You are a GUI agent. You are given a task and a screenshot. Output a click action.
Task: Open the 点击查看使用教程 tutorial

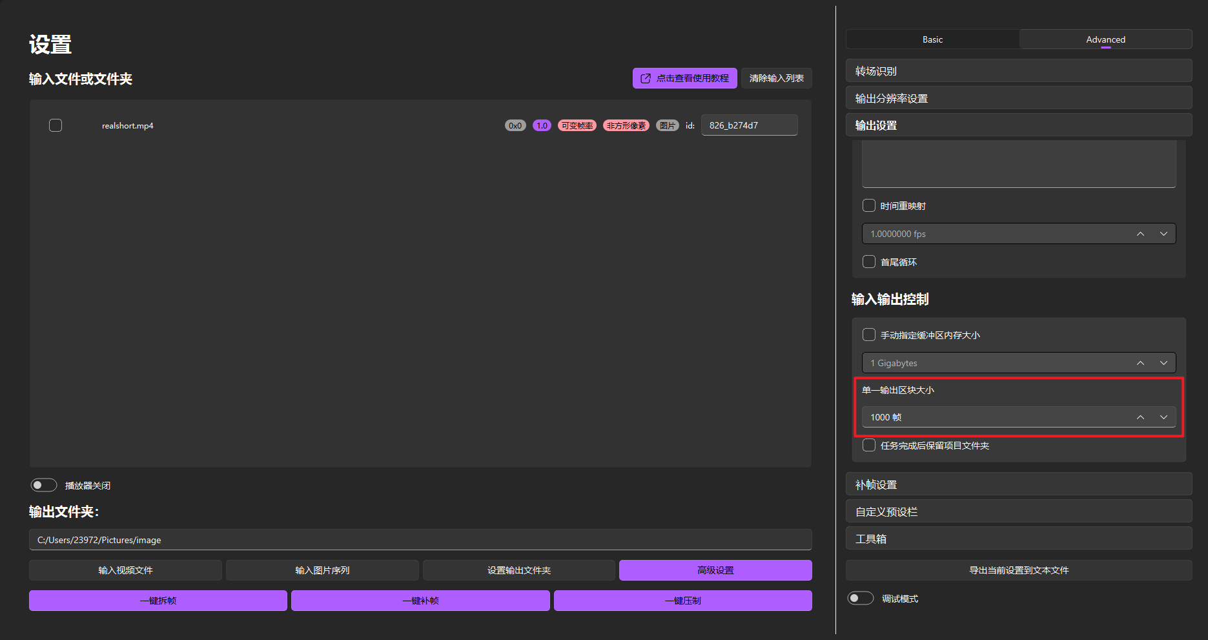(x=684, y=78)
